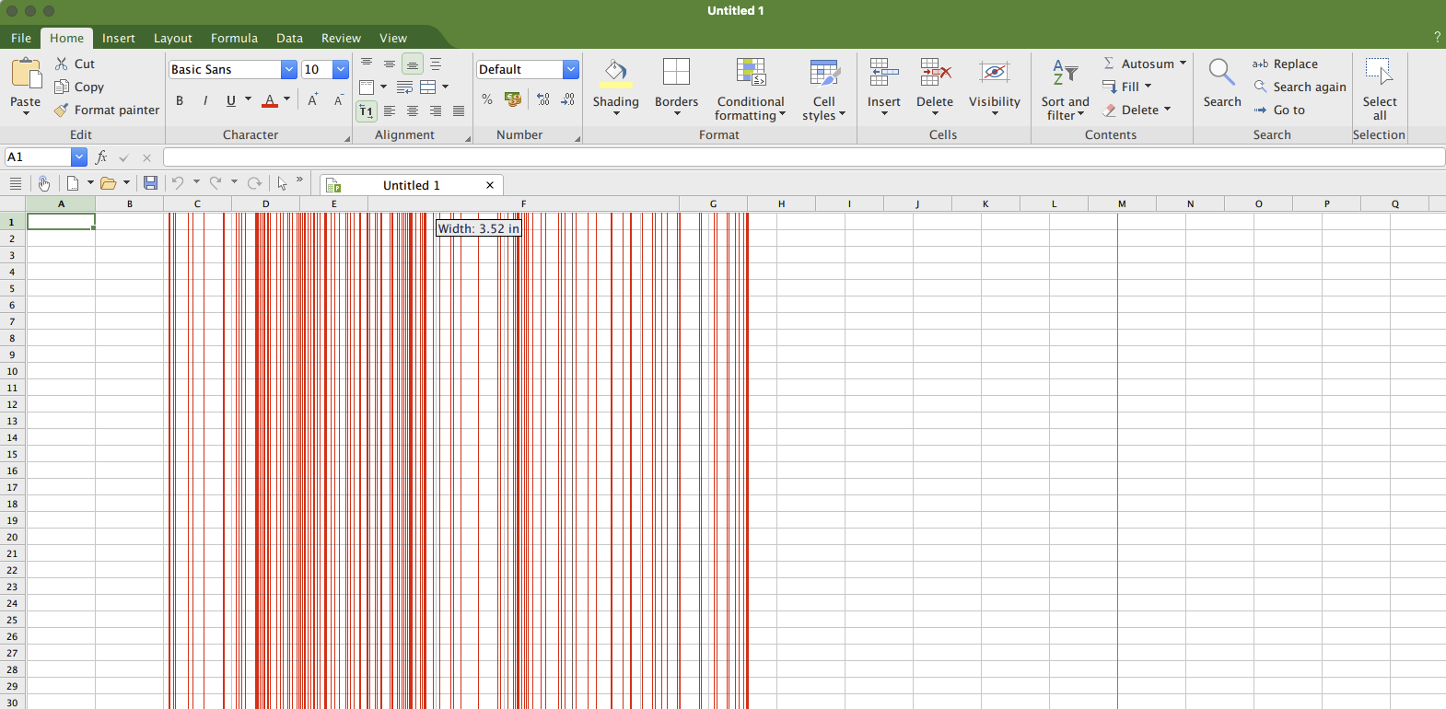This screenshot has height=709, width=1446.
Task: Toggle bold formatting
Action: (180, 100)
